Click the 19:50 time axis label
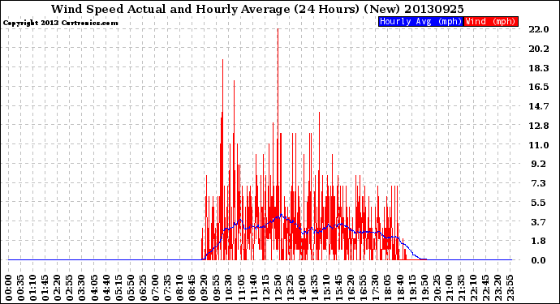 425,288
